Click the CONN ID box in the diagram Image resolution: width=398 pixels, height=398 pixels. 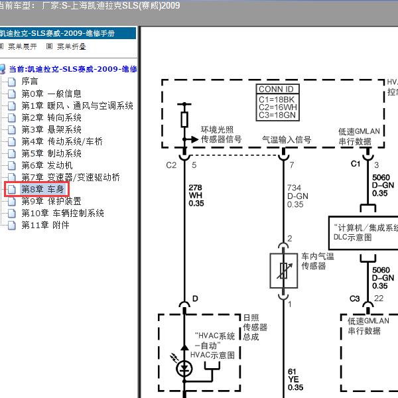(x=278, y=102)
